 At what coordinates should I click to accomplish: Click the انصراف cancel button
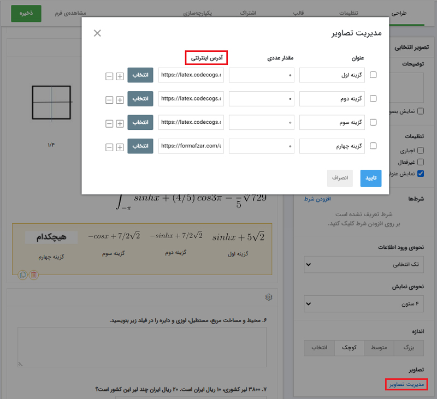(340, 178)
